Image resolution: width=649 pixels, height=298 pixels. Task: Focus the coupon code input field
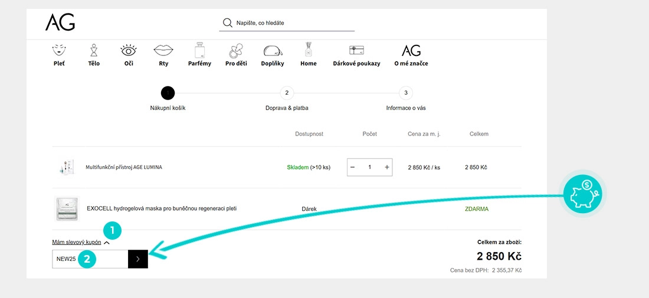[90, 259]
